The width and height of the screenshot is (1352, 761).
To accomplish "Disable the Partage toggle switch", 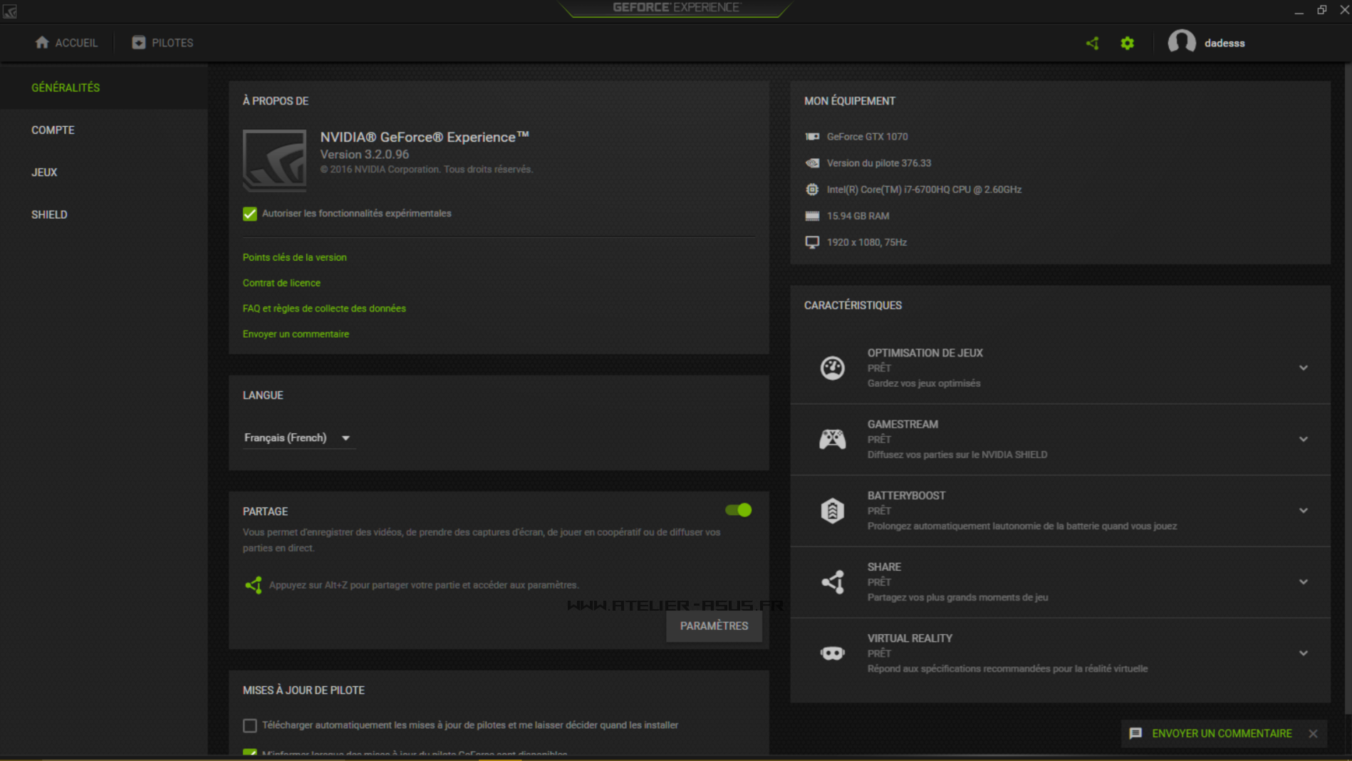I will click(738, 510).
